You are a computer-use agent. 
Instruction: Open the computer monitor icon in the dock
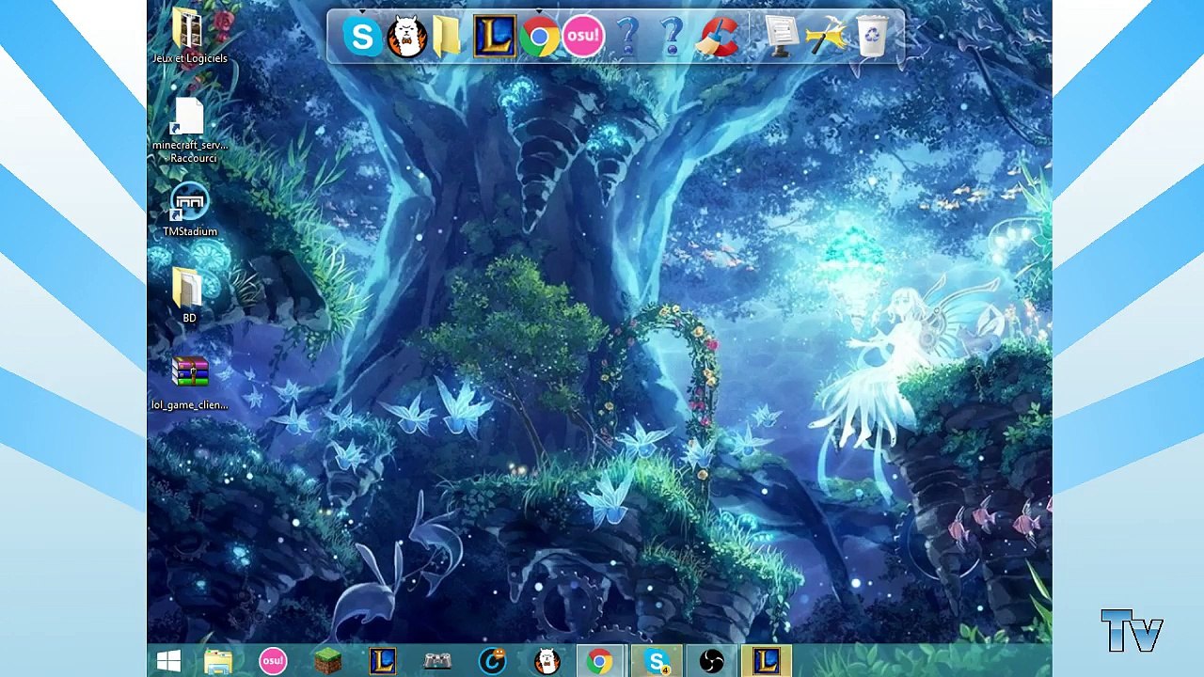(781, 37)
